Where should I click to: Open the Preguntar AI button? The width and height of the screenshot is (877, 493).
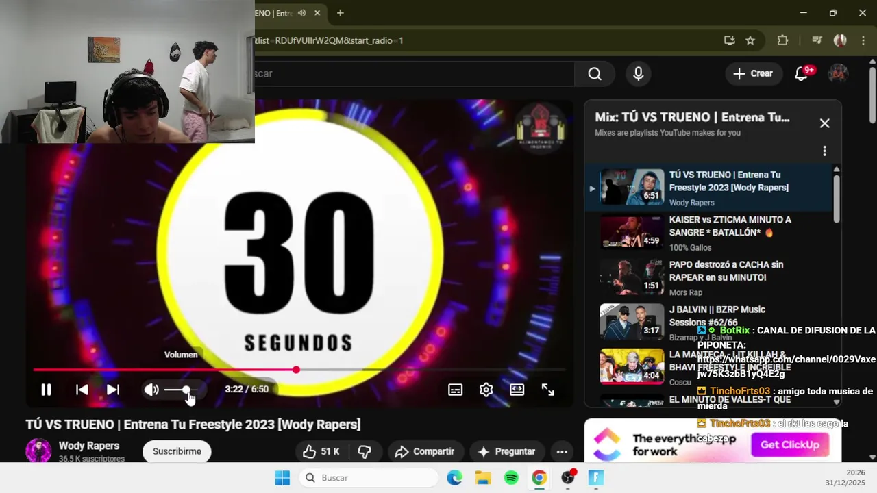coord(506,451)
